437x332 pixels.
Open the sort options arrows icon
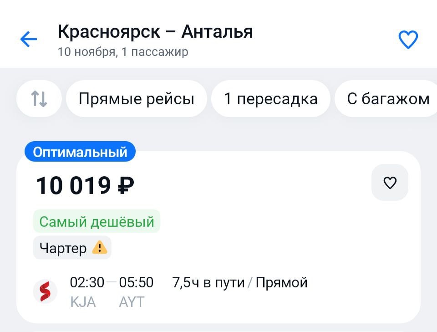(x=39, y=99)
